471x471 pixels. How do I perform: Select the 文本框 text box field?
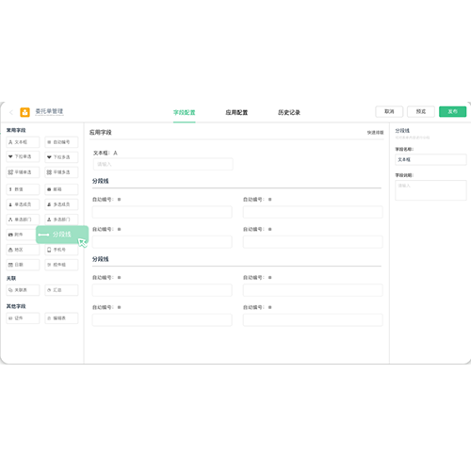pos(23,142)
